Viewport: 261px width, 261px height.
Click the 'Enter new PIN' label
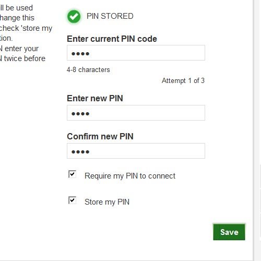pyautogui.click(x=95, y=98)
